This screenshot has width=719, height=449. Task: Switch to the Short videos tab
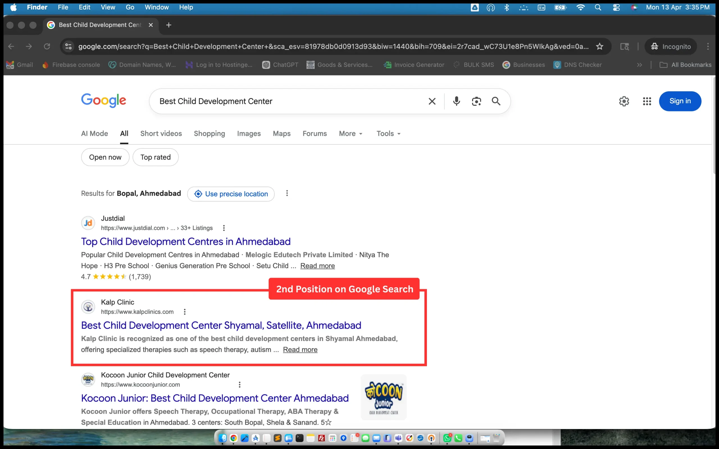[x=161, y=134]
